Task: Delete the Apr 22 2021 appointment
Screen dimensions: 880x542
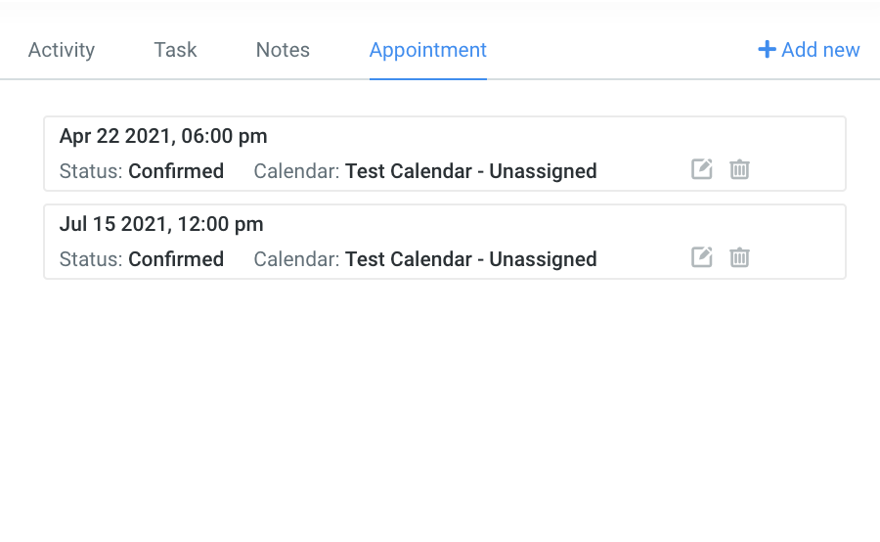Action: pyautogui.click(x=740, y=169)
